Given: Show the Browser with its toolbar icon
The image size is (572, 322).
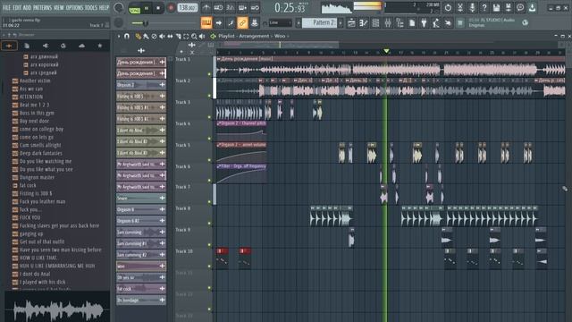Looking at the screenshot, I should pyautogui.click(x=400, y=23).
